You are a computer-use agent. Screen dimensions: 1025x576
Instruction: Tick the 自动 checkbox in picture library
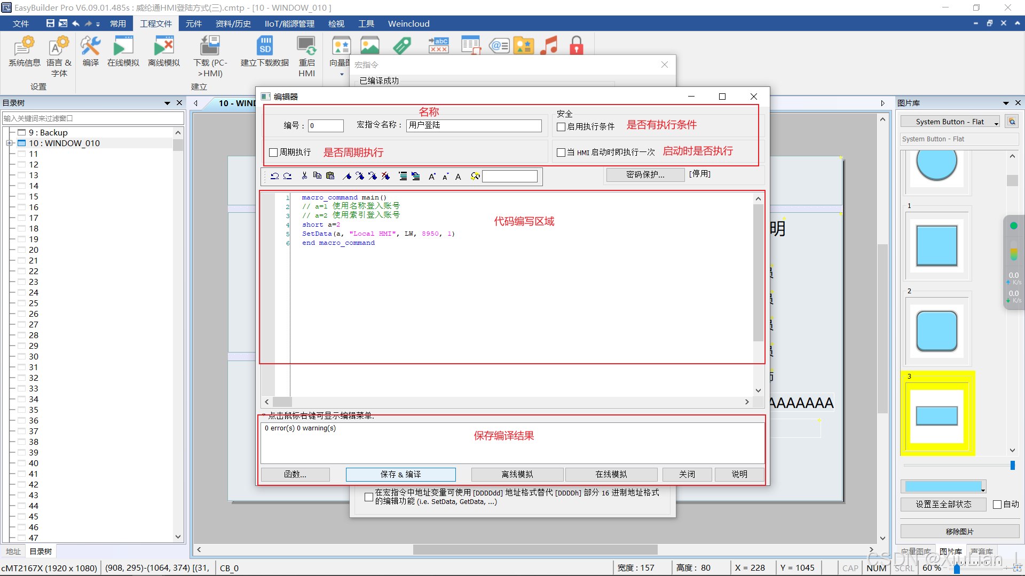point(997,505)
